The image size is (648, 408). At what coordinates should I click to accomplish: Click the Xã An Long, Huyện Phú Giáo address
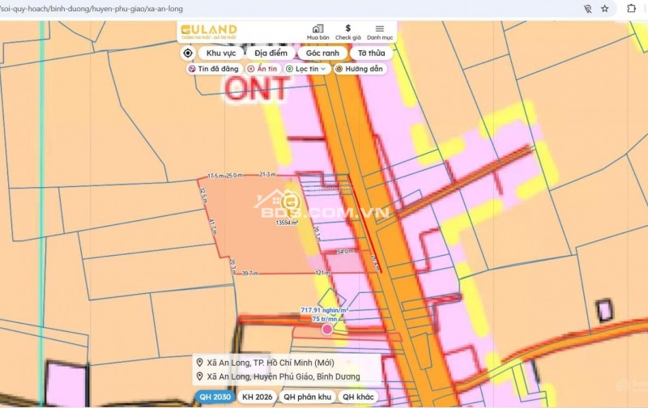tap(275, 376)
